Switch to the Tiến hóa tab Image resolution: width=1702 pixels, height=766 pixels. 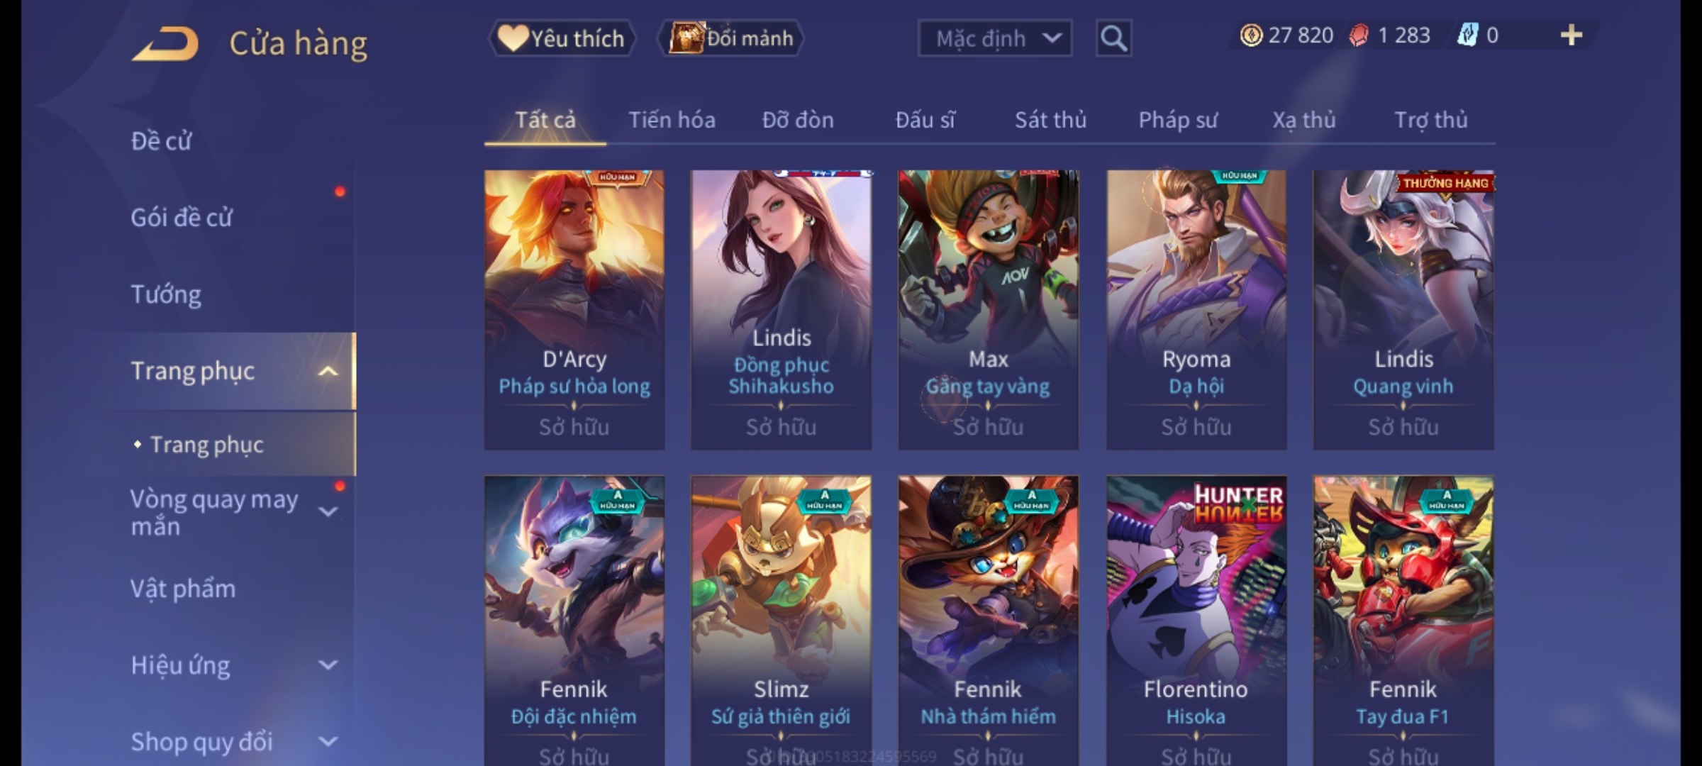point(672,120)
